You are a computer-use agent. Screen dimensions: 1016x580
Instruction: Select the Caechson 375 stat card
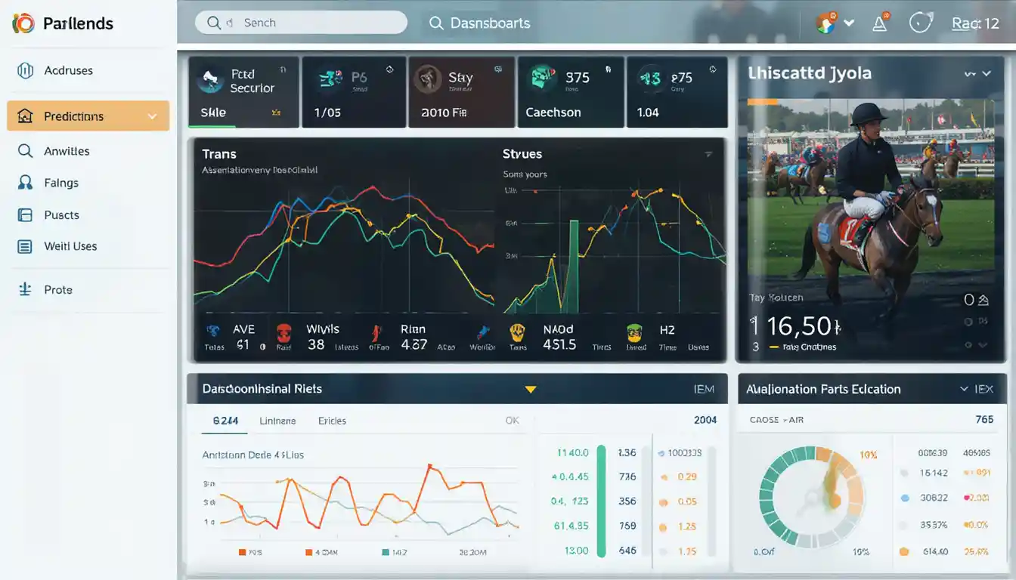point(570,92)
